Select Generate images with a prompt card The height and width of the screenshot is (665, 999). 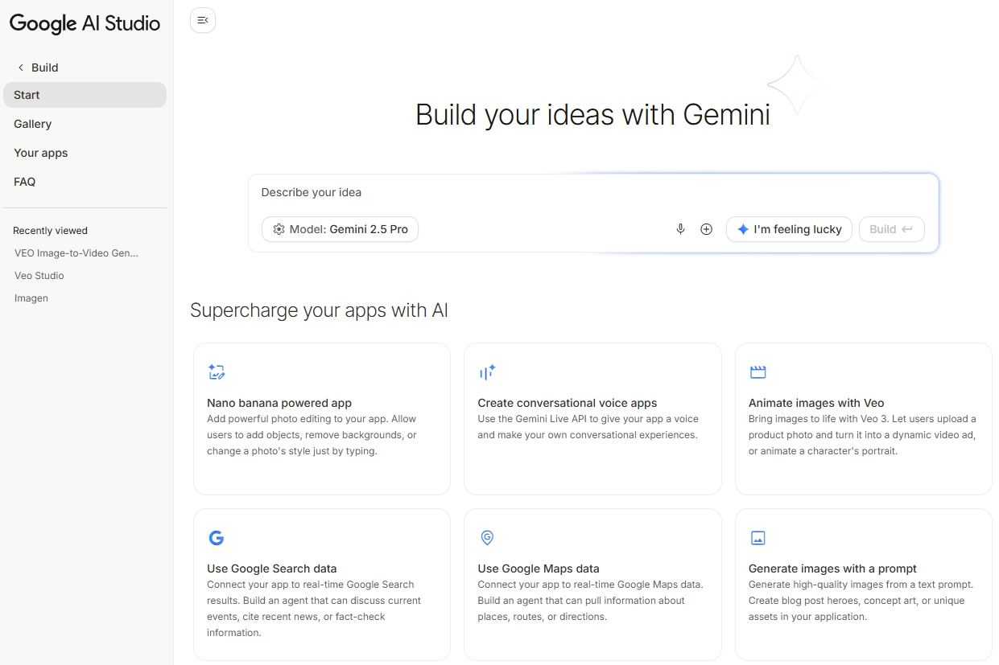pos(864,585)
